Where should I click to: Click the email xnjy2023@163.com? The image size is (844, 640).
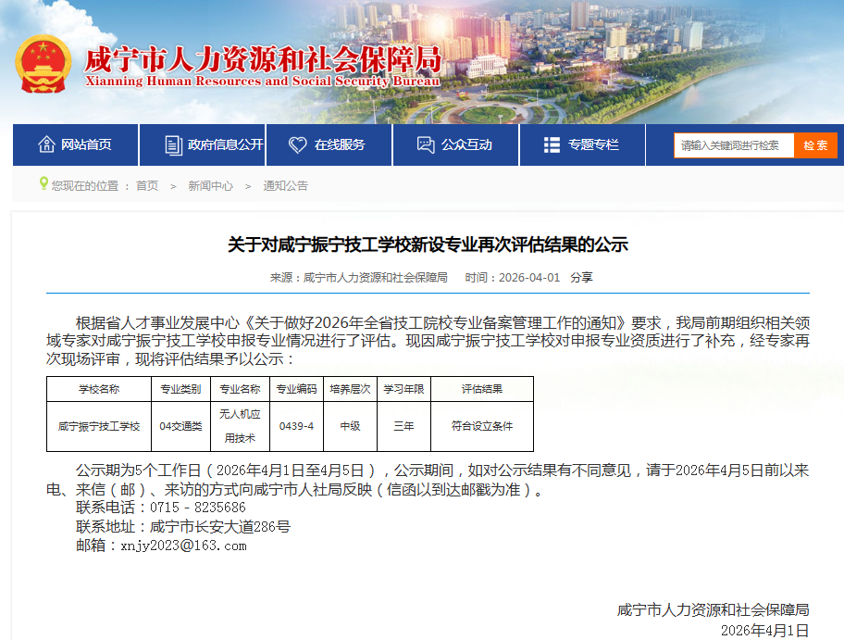184,546
